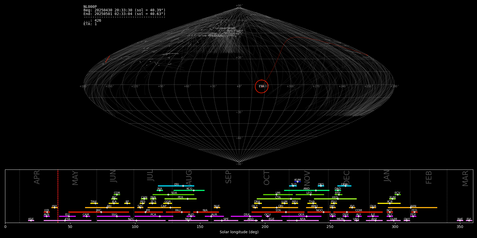Click the QUA shower label

pyautogui.click(x=373, y=206)
